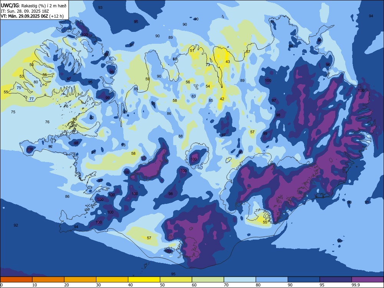Click the amber 30–40 legend swatch
Screen dimensions: 384x288
click(x=112, y=280)
